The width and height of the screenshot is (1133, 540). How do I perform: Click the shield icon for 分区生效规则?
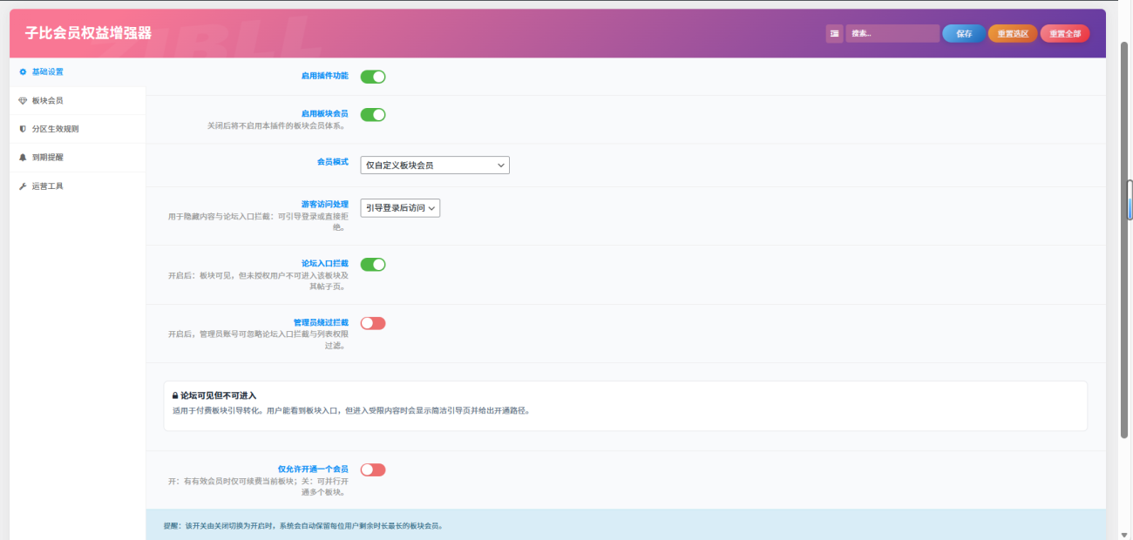pos(23,129)
